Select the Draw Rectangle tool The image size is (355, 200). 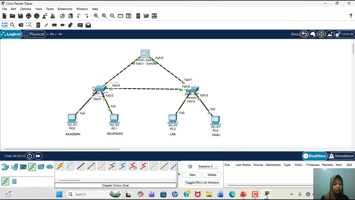click(54, 25)
